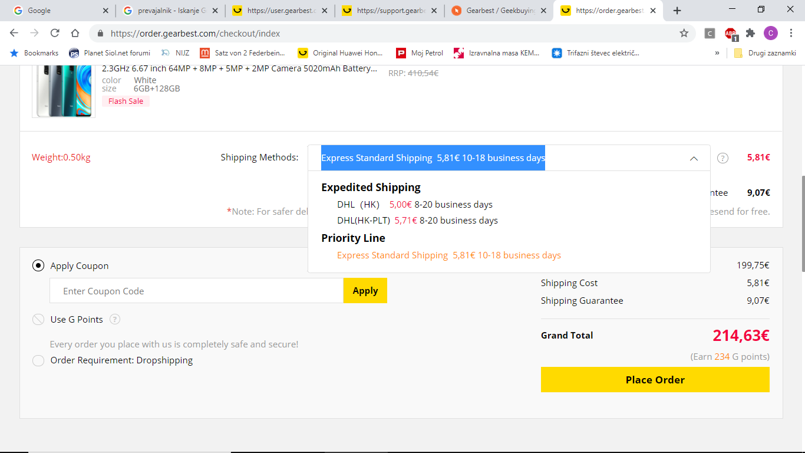
Task: Open the purple profile avatar icon
Action: click(x=771, y=34)
